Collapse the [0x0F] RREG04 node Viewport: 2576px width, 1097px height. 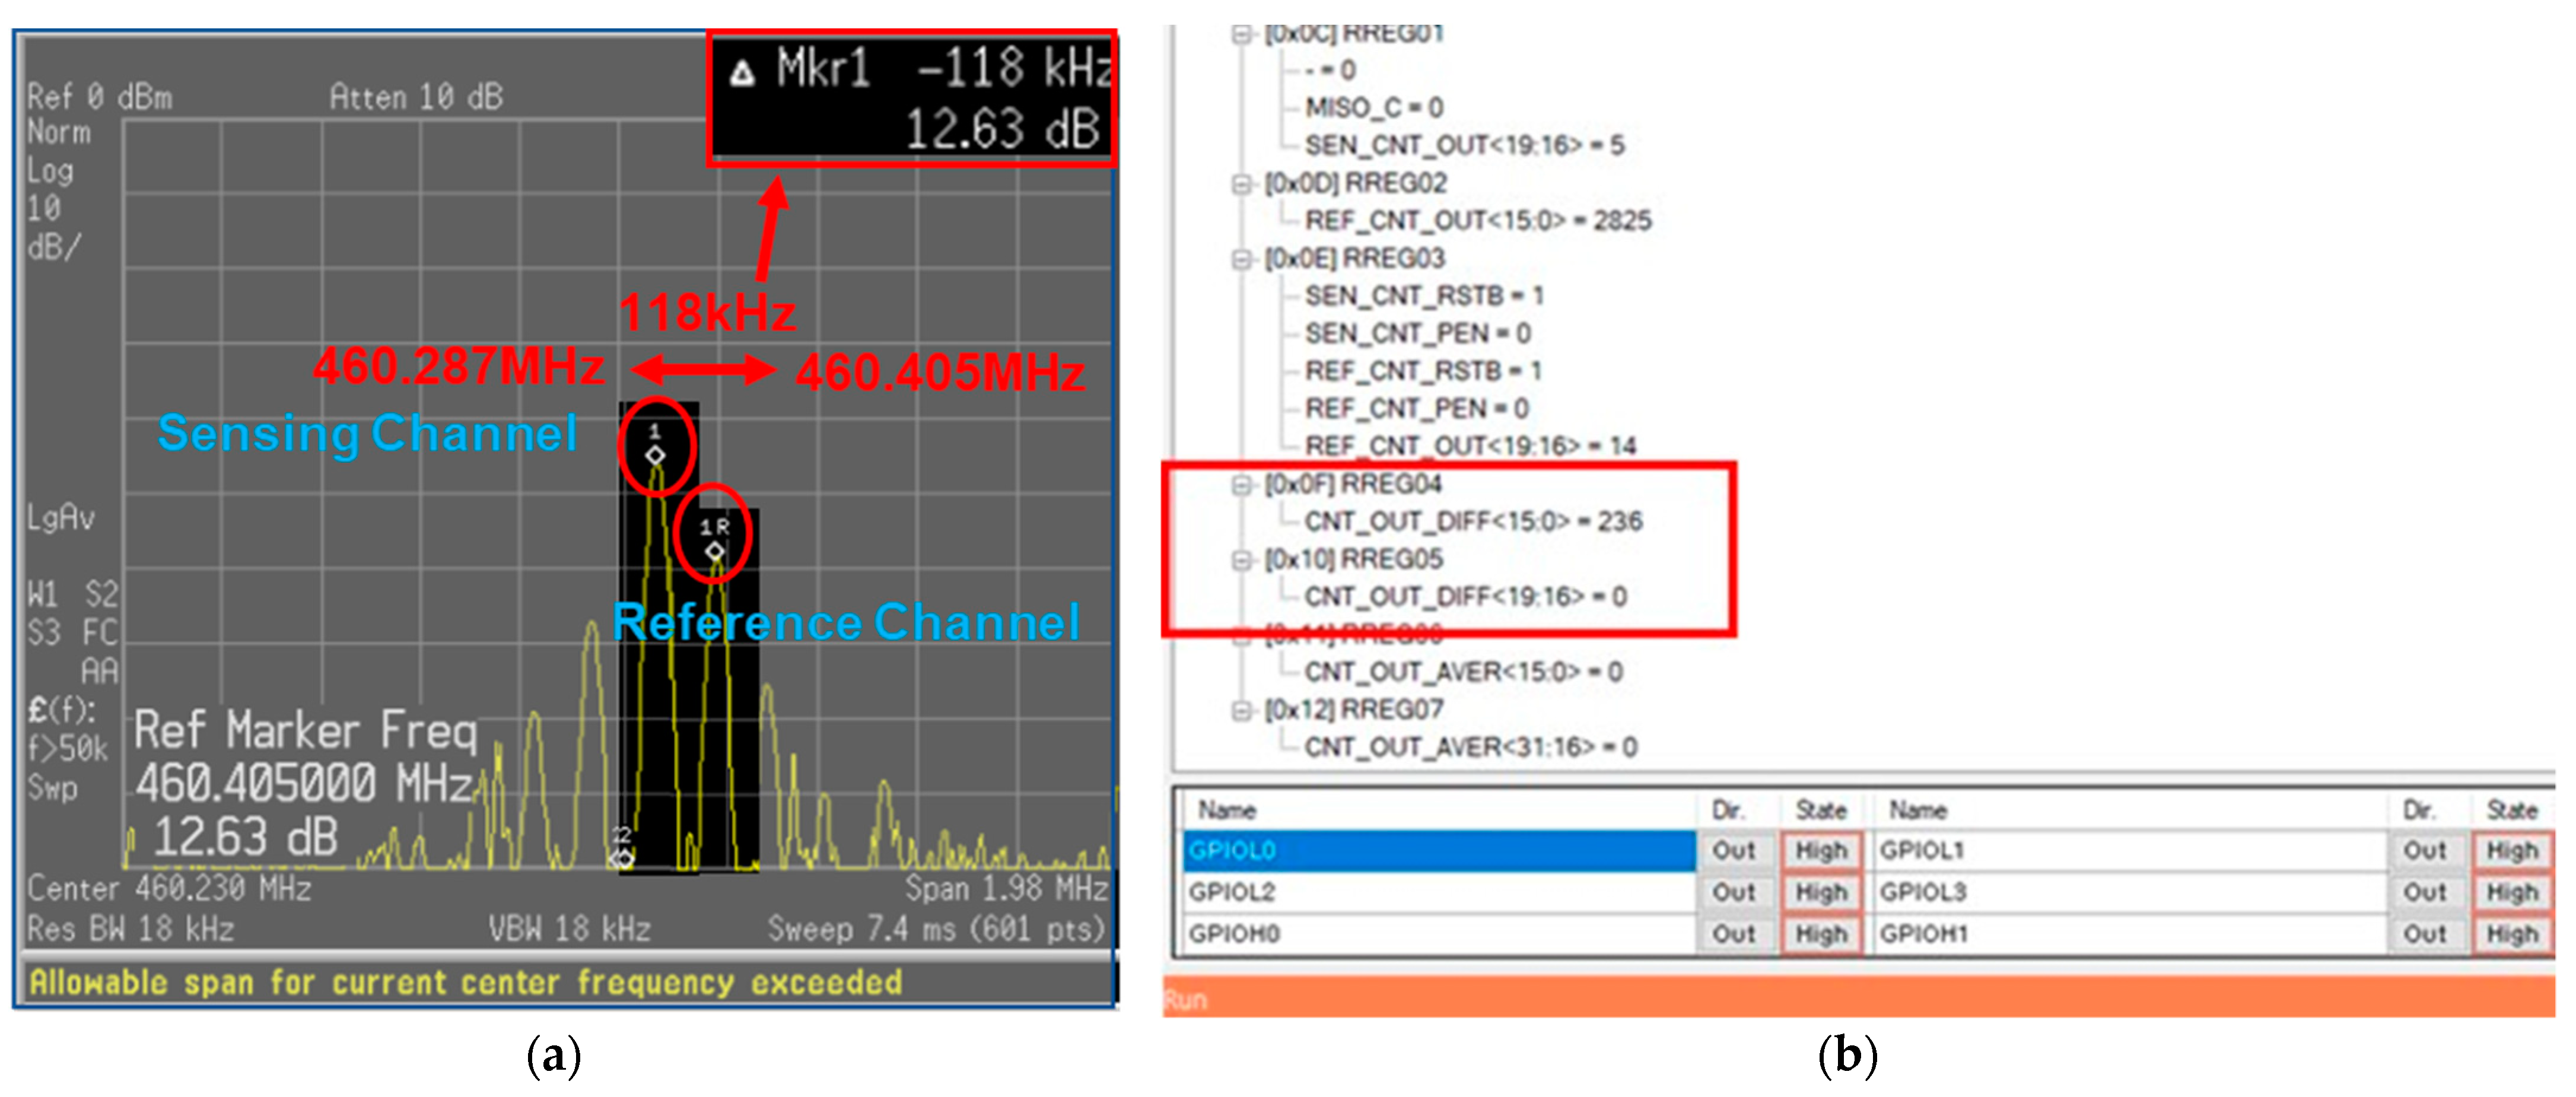tap(1241, 485)
